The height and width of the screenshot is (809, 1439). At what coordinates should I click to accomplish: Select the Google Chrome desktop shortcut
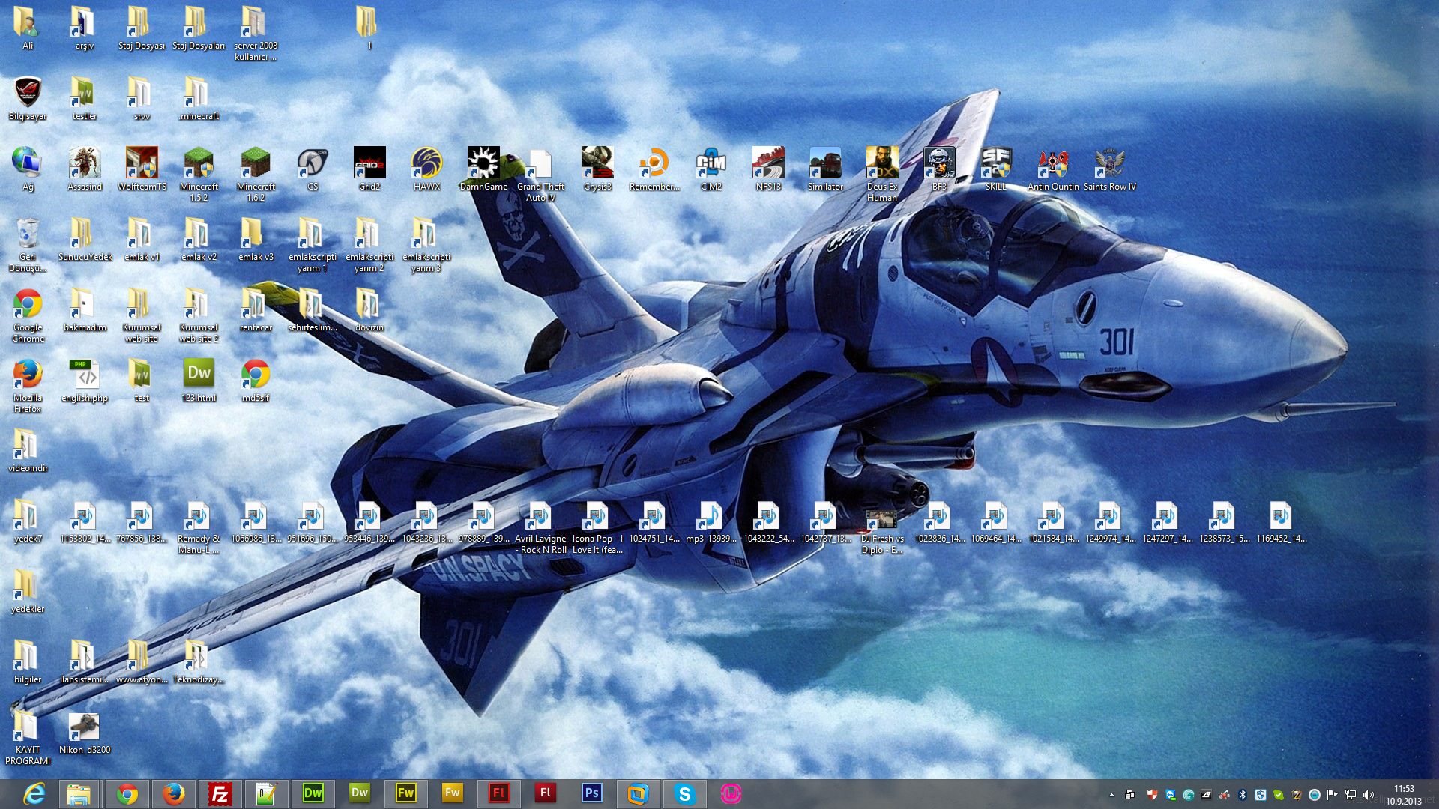click(28, 315)
